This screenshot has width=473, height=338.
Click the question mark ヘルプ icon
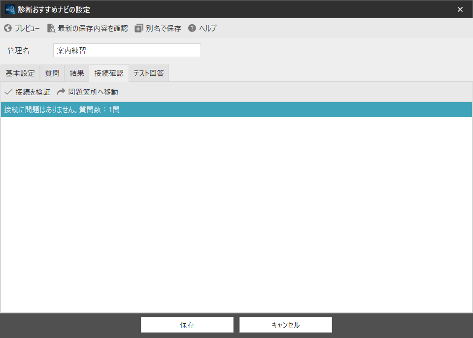(192, 28)
